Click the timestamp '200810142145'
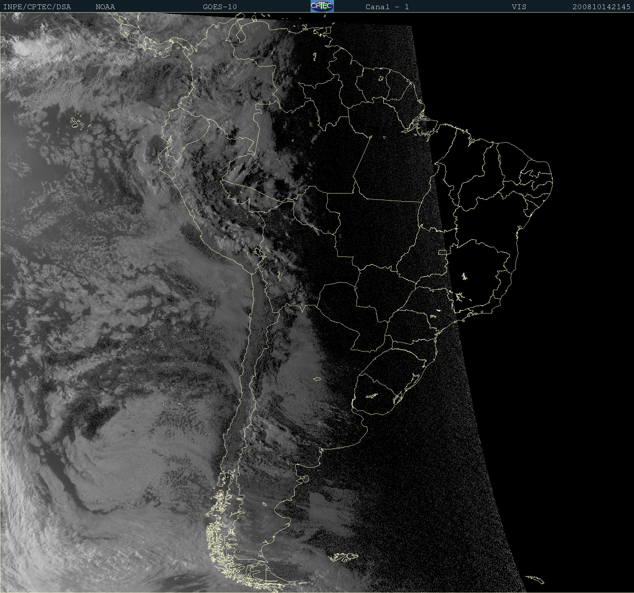This screenshot has height=593, width=634. pyautogui.click(x=601, y=7)
